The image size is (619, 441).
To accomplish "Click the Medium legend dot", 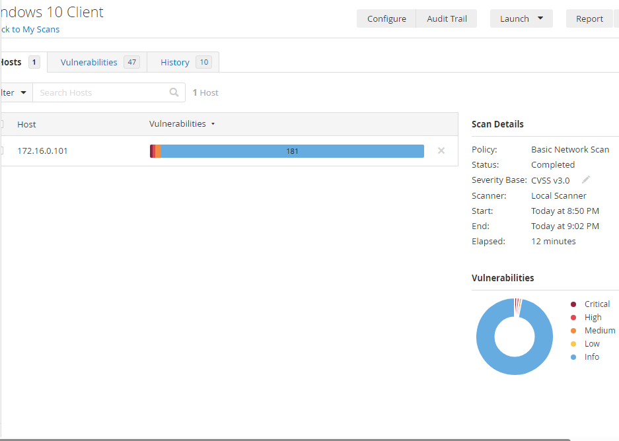I will 573,331.
